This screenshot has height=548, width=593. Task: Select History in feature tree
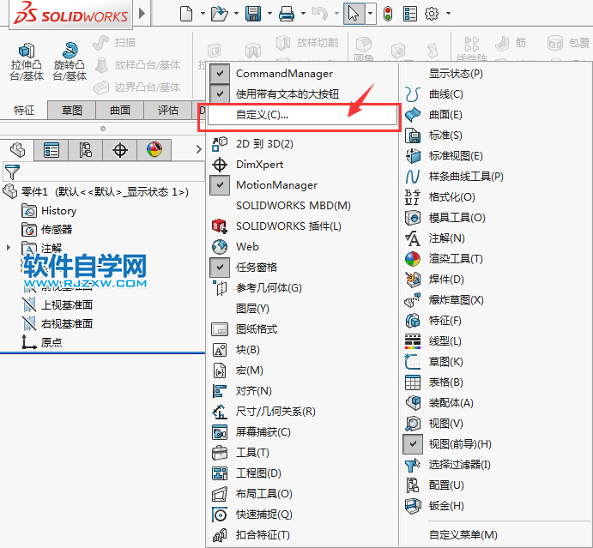point(50,210)
